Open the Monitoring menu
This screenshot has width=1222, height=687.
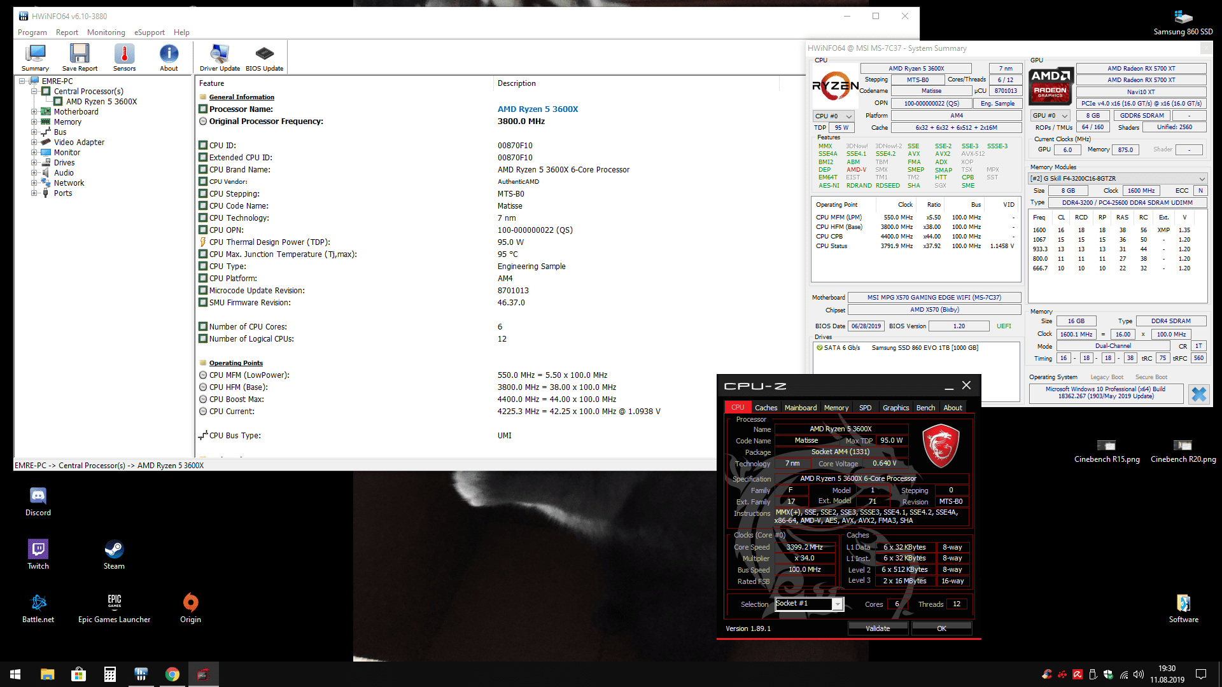click(106, 32)
